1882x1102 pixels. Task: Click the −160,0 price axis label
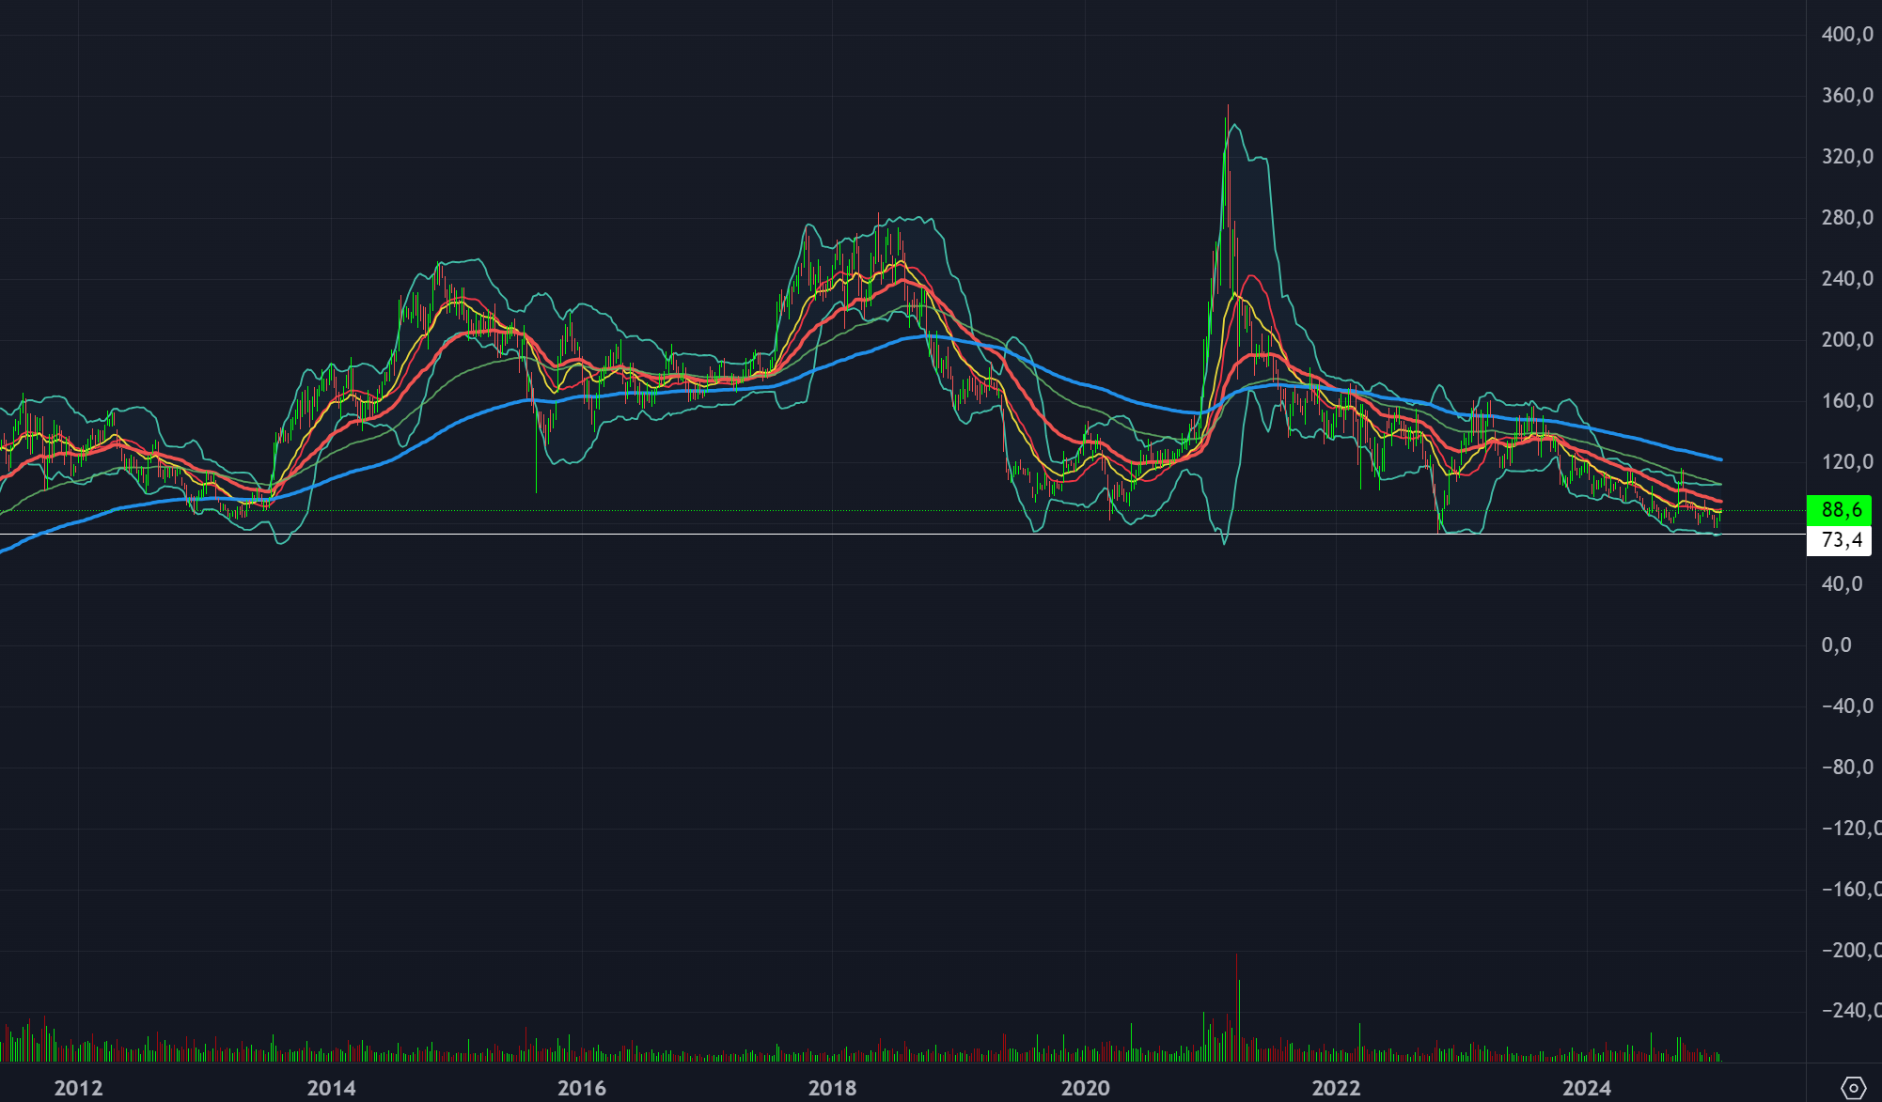tap(1851, 890)
